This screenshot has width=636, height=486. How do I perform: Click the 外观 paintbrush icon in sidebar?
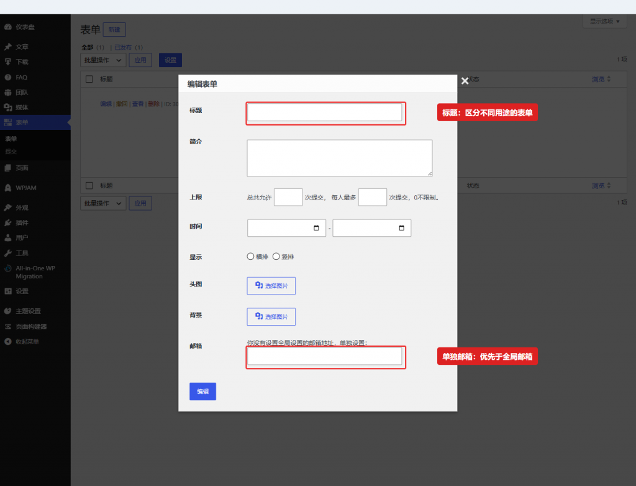click(7, 208)
